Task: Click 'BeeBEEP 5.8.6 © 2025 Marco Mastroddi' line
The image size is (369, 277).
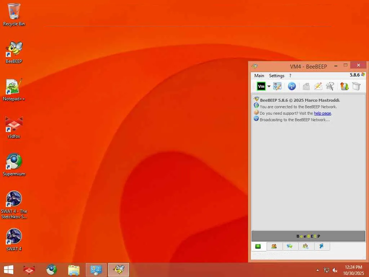Action: click(300, 100)
